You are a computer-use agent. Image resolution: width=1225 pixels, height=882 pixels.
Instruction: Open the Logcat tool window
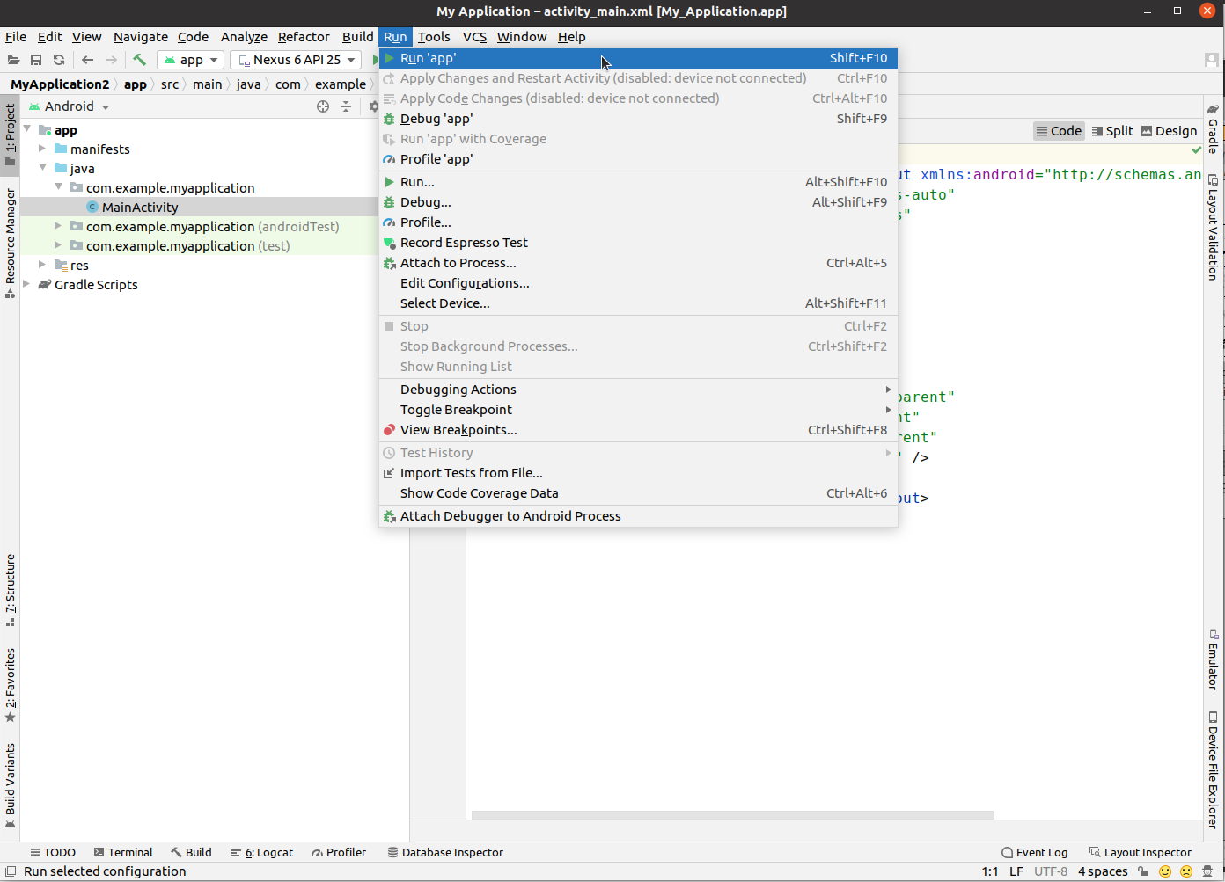point(262,852)
